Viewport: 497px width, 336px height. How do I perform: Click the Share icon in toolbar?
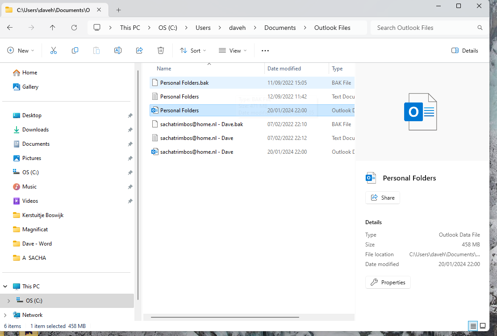point(139,51)
